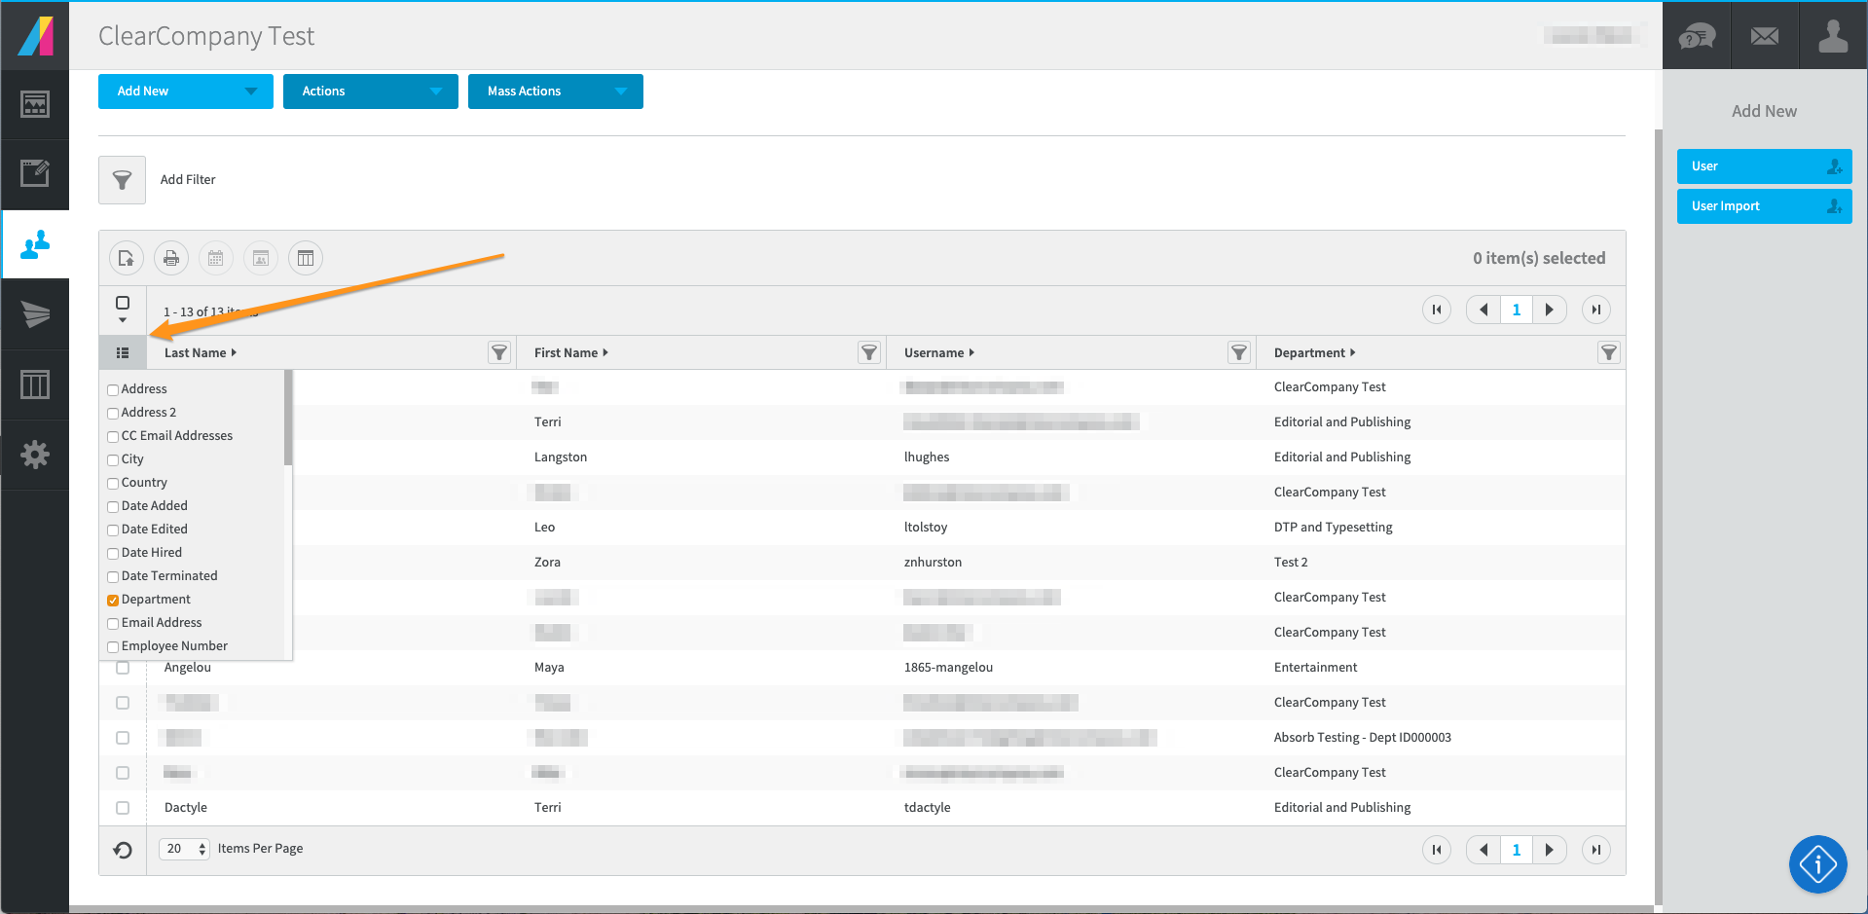Screen dimensions: 1868x914
Task: Check the Country column checkbox
Action: (113, 483)
